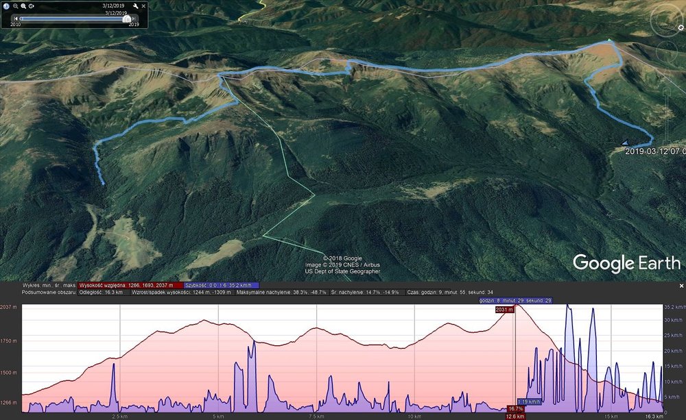Click the triangular GPS track position marker
Viewport: 686px width, 420px height.
pyautogui.click(x=625, y=143)
